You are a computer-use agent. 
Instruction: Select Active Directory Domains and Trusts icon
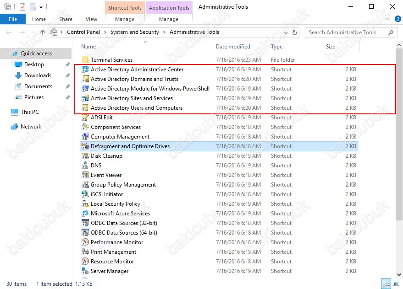pyautogui.click(x=85, y=79)
